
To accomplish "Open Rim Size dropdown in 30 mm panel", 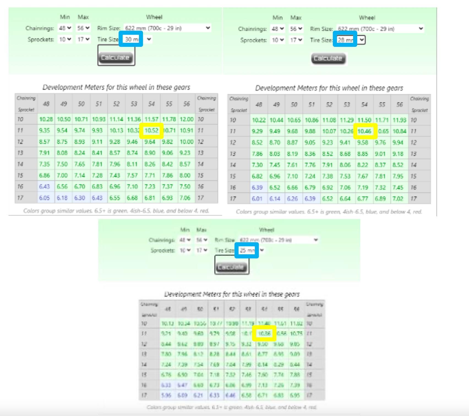I will click(x=167, y=28).
